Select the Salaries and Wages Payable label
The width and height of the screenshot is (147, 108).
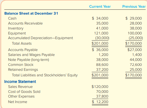coord(31,55)
